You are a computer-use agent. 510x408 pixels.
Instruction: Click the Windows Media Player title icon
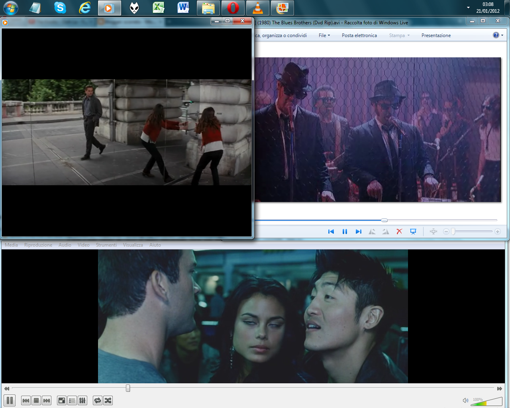tap(5, 23)
